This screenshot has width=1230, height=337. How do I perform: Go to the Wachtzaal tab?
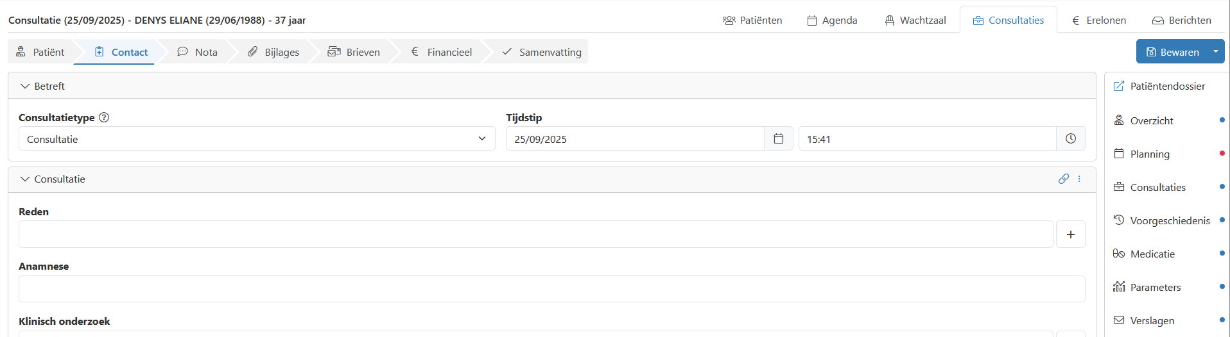click(x=915, y=20)
